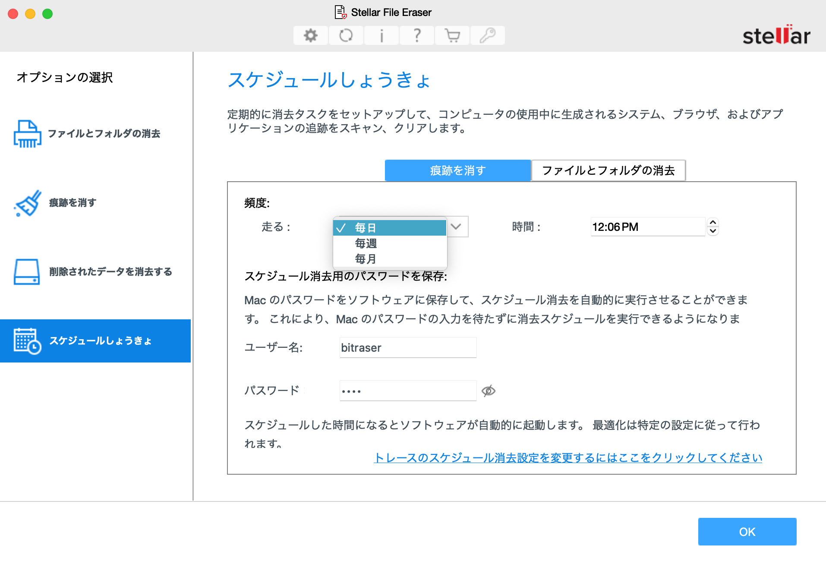
Task: Open settings via the gear icon
Action: [311, 35]
